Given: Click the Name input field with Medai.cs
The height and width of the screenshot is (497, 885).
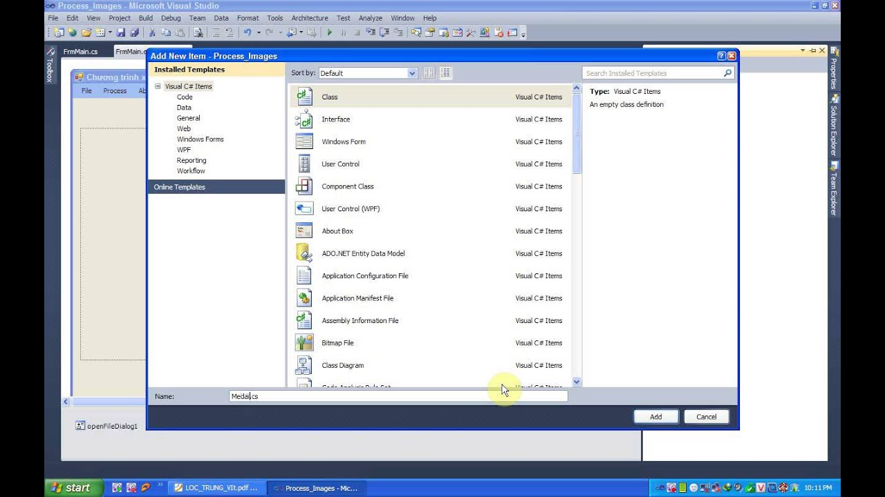Looking at the screenshot, I should tap(398, 396).
